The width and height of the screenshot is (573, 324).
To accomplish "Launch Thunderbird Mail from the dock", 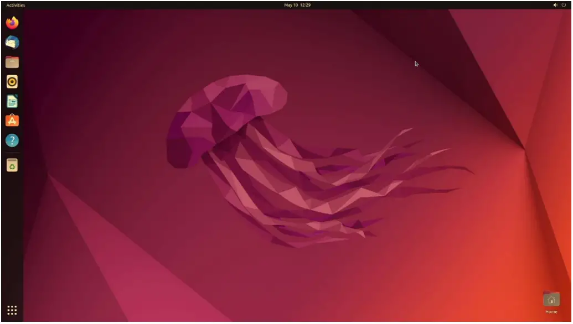I will coord(12,43).
